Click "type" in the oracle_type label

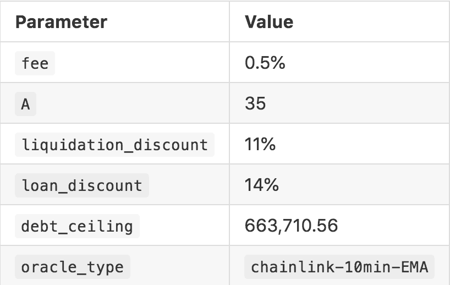pos(109,267)
